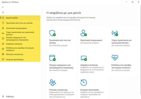Toggle the hamburger navigation menu
The height and width of the screenshot is (99, 141).
3,12
